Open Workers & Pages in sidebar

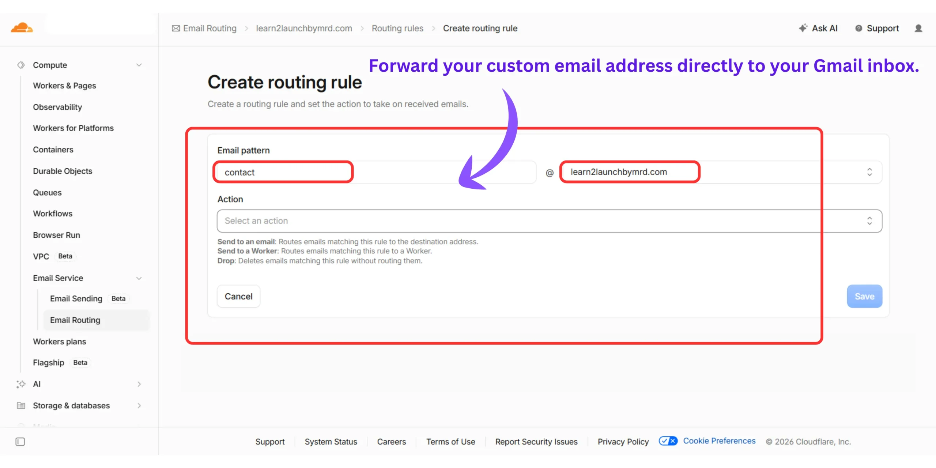64,86
